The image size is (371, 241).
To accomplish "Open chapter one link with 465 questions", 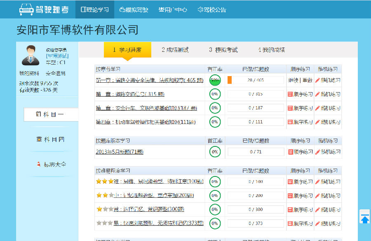I will click(150, 80).
